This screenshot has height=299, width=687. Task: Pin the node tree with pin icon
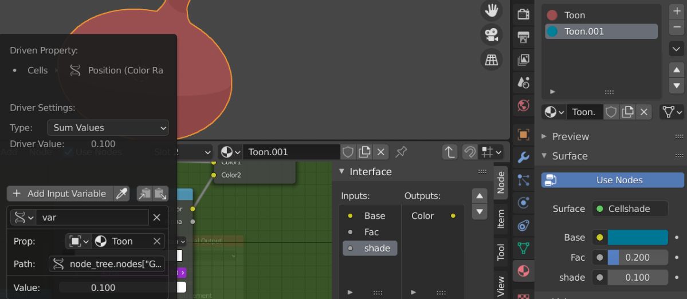click(x=401, y=152)
